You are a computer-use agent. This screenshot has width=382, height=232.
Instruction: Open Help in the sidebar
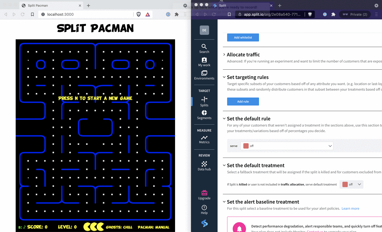(x=204, y=210)
